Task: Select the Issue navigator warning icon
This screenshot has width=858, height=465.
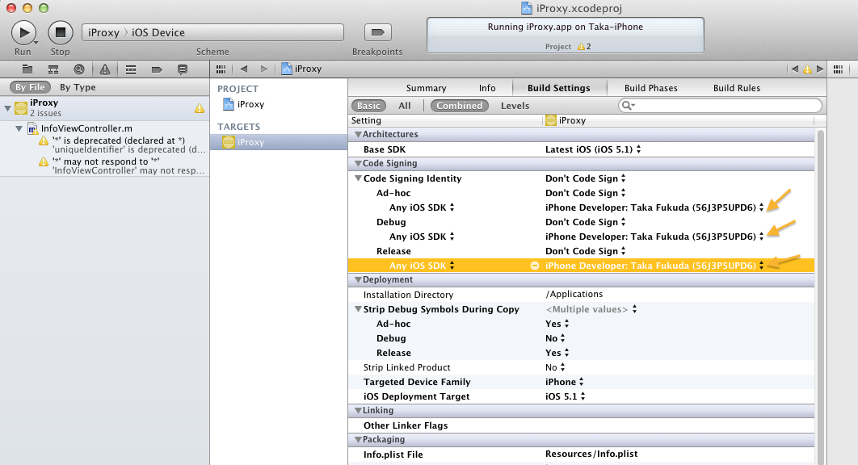Action: click(x=104, y=69)
